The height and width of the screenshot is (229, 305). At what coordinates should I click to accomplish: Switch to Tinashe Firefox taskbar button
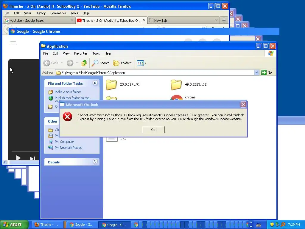pyautogui.click(x=48, y=225)
